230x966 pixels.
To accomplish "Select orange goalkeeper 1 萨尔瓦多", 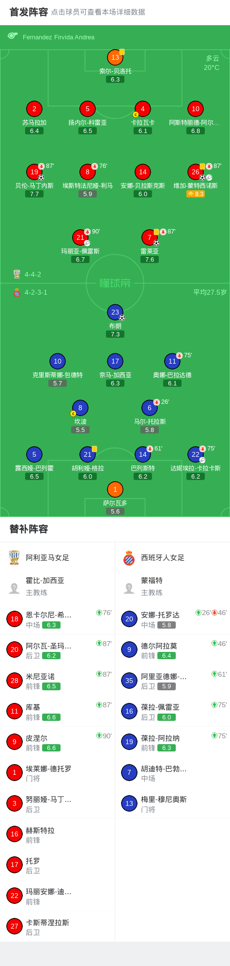I will pos(115,489).
